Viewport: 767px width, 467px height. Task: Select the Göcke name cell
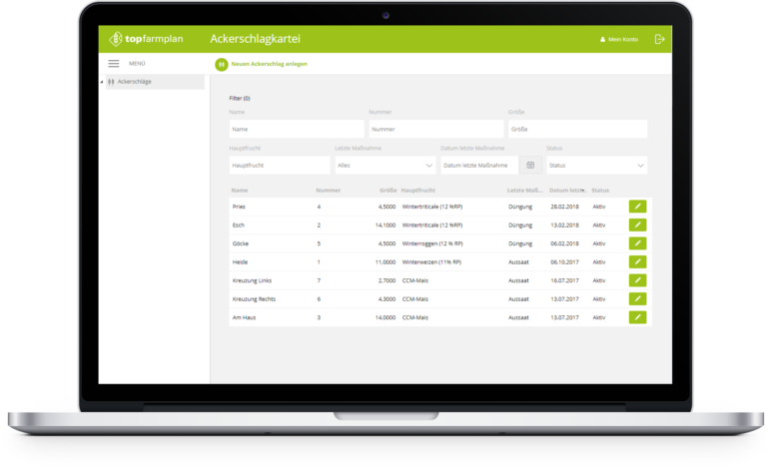pyautogui.click(x=240, y=243)
